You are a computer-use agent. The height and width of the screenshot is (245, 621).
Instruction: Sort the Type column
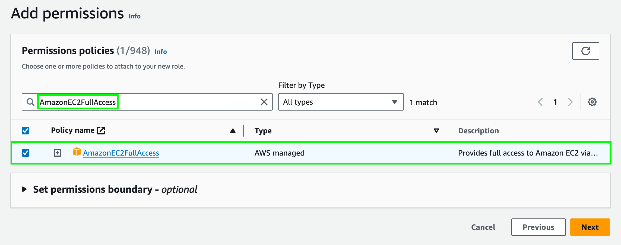click(436, 131)
